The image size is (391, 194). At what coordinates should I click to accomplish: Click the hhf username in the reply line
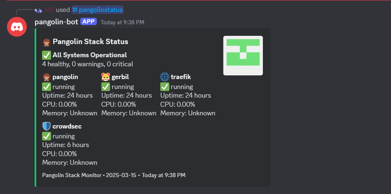(49, 10)
